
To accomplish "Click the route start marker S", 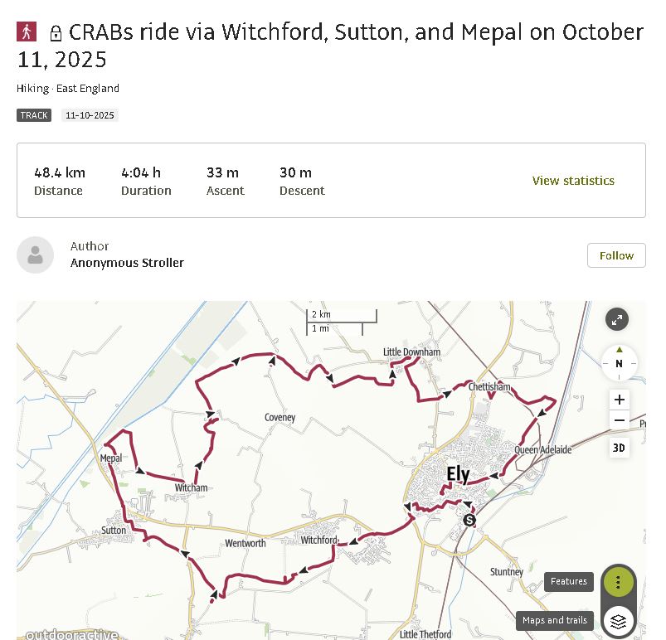I will tap(469, 521).
